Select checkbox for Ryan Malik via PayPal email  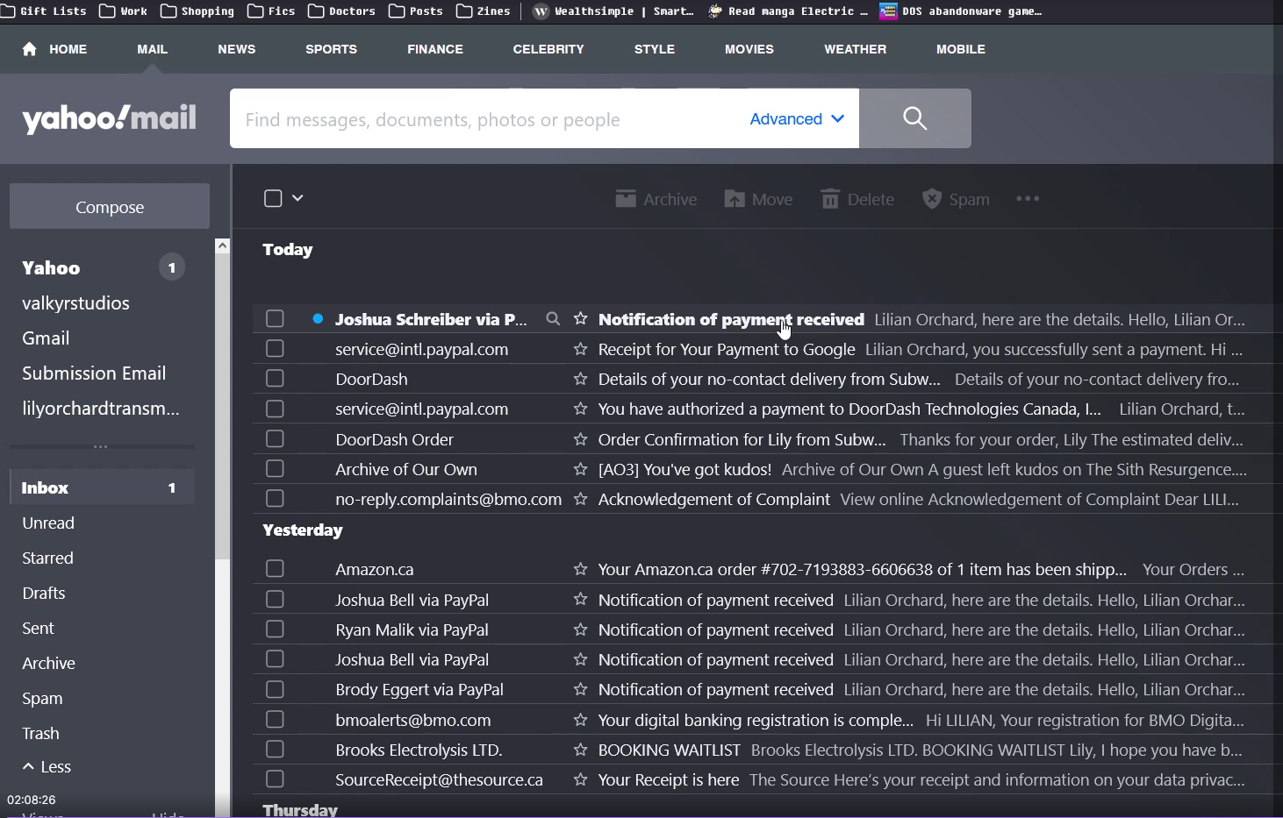pos(275,630)
